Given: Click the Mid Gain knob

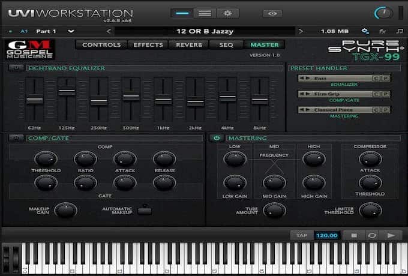Looking at the screenshot, I should [274, 182].
